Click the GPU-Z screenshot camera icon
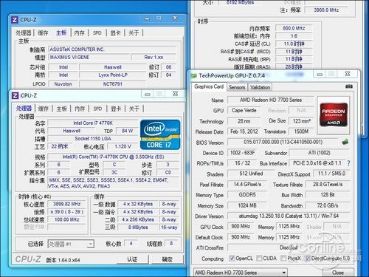Screen dimensions: 369x277 [349, 86]
